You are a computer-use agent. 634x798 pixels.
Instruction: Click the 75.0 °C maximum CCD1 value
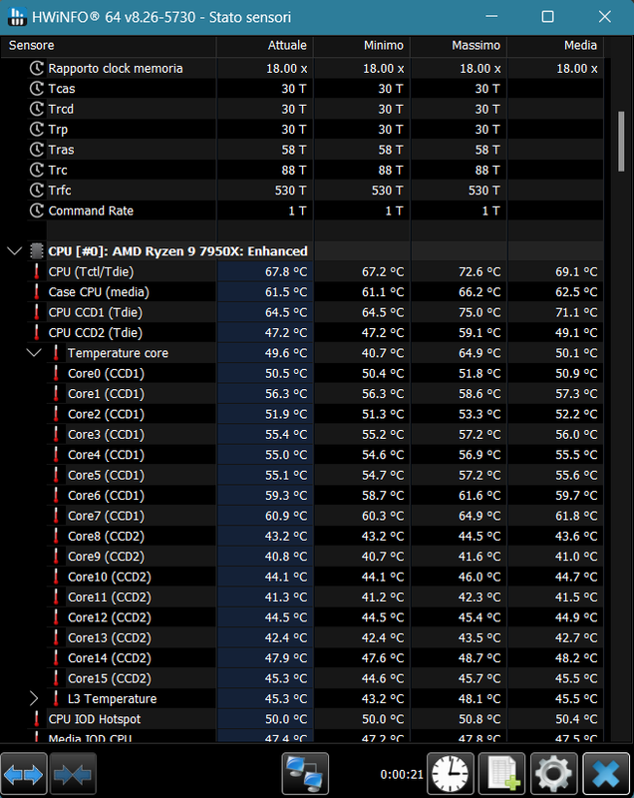point(479,312)
